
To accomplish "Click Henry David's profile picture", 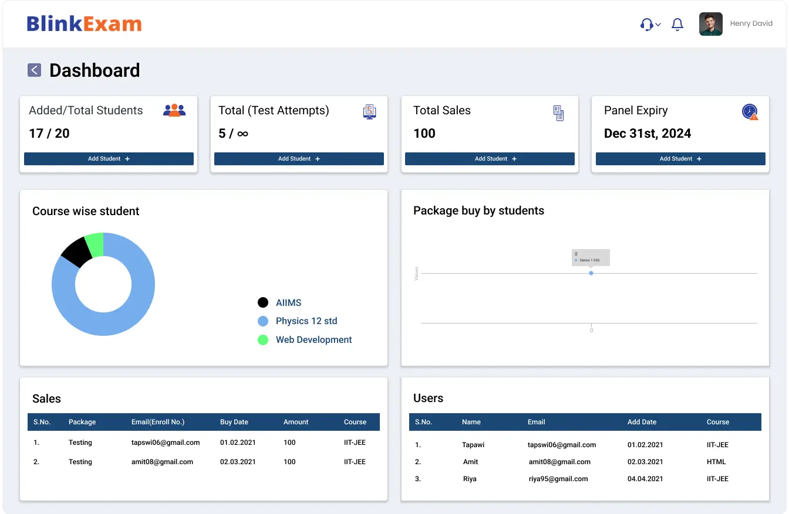I will coord(710,24).
